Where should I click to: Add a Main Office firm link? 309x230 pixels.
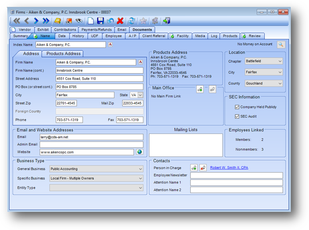click(200, 89)
